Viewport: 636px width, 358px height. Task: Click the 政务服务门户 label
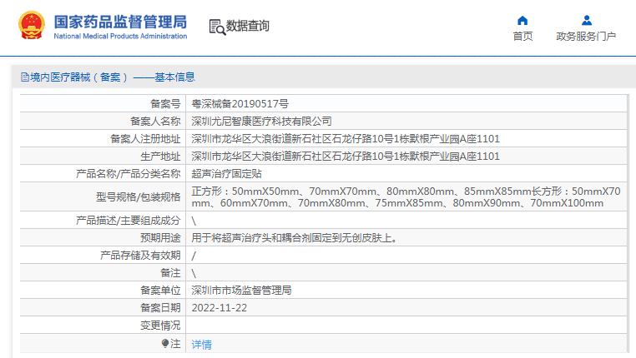pos(586,37)
